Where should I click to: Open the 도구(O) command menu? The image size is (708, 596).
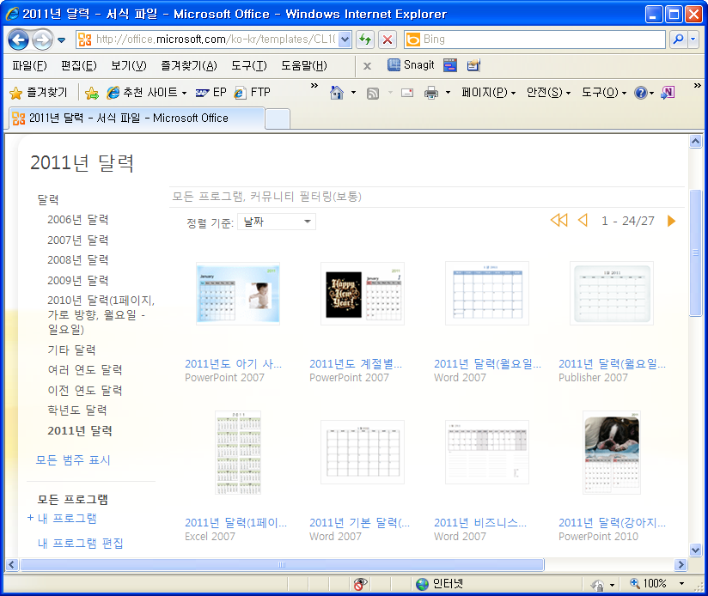tap(604, 93)
